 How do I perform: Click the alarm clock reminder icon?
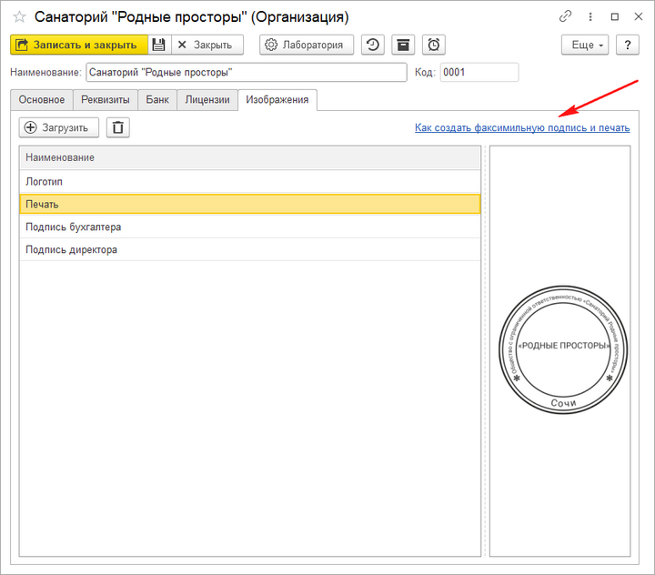click(x=434, y=45)
